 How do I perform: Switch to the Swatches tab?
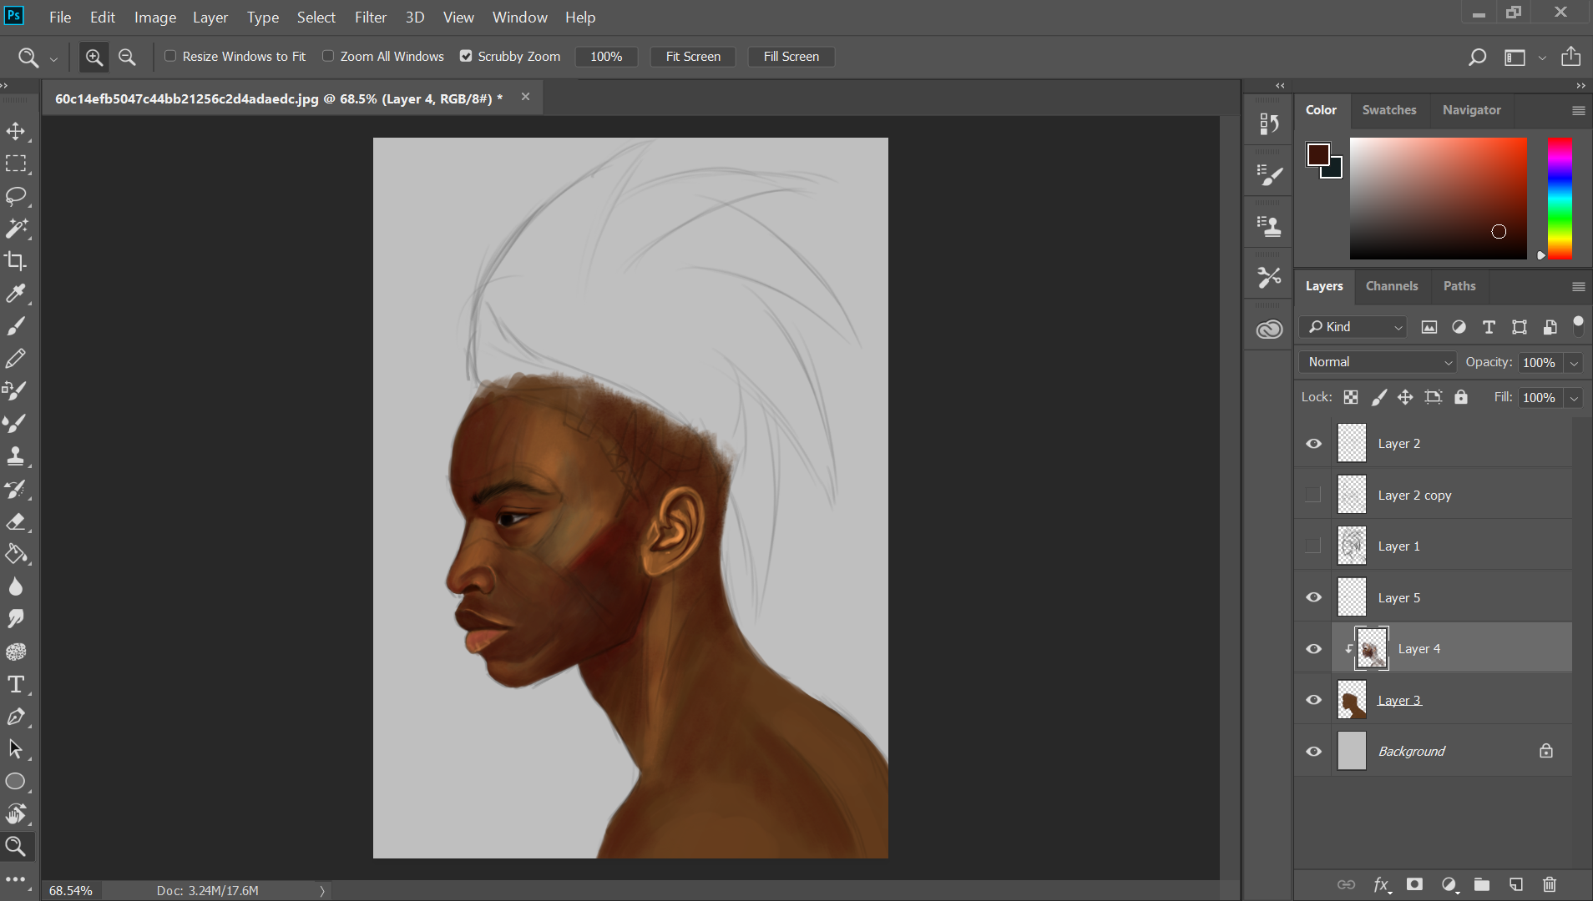[x=1388, y=110]
